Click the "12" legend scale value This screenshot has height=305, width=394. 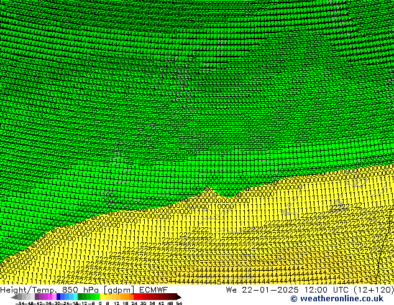coord(117,304)
